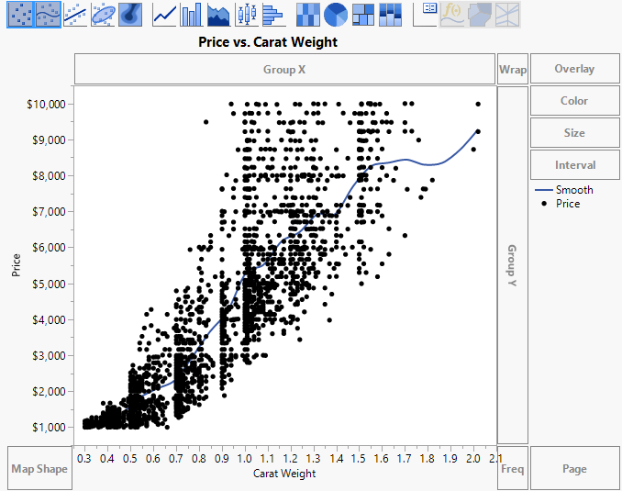Toggle the Points element icon

pyautogui.click(x=20, y=15)
